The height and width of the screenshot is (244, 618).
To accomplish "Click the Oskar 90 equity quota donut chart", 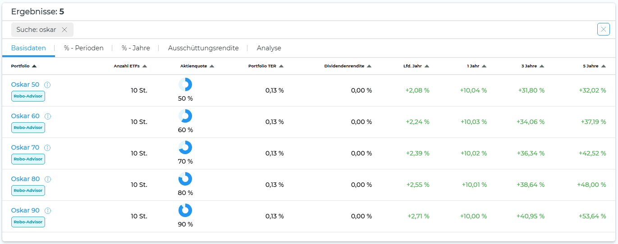I will 185,210.
